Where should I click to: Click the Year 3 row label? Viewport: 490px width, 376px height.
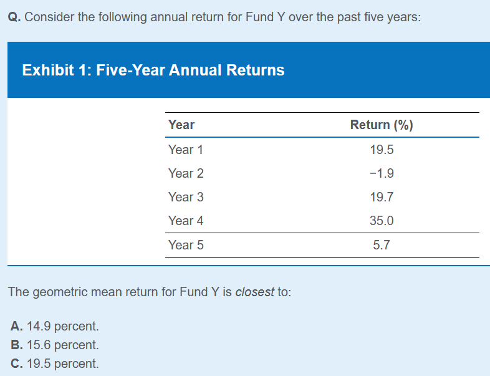pos(186,197)
